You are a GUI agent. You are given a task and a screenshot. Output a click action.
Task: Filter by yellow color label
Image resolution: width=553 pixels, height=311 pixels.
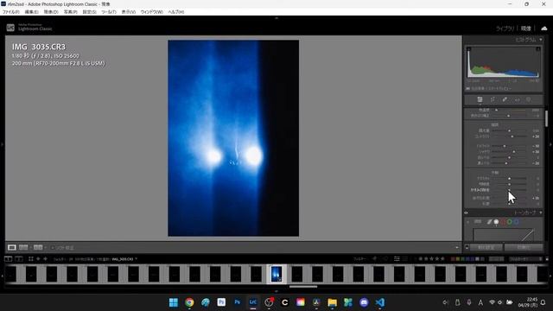point(458,259)
